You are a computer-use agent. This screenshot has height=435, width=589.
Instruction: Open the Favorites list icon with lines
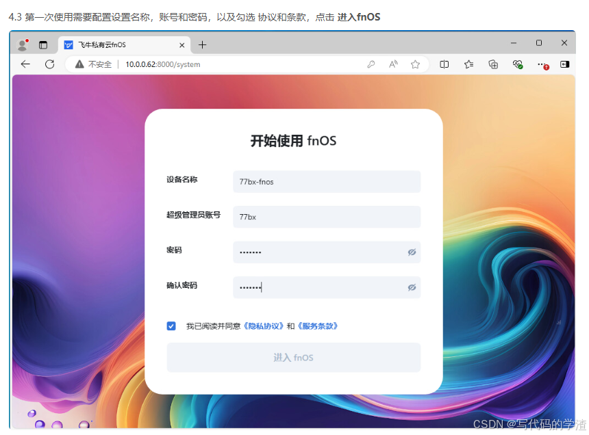point(468,64)
